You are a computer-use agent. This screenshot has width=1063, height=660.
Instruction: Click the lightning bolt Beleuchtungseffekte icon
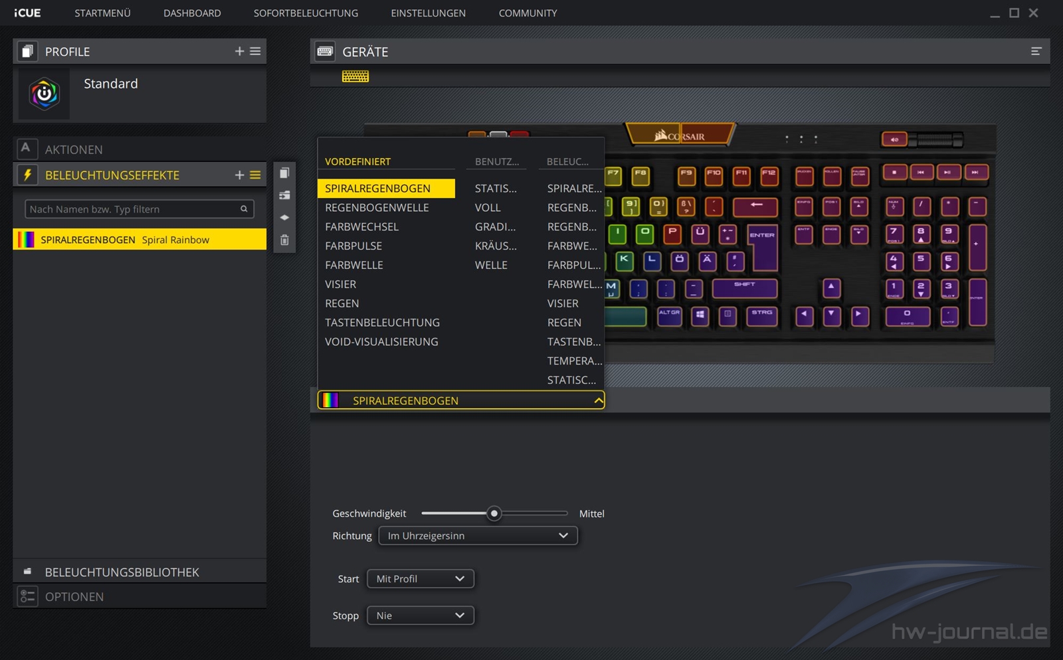(x=27, y=175)
